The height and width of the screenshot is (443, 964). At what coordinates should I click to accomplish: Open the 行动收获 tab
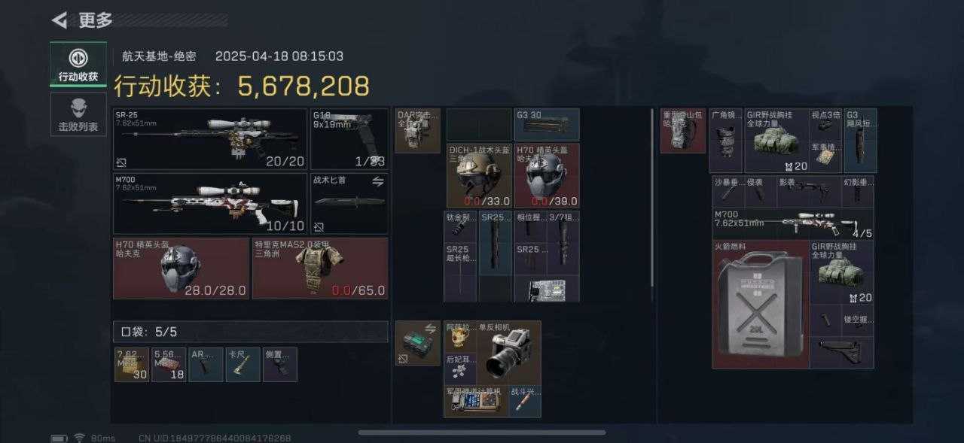coord(78,65)
